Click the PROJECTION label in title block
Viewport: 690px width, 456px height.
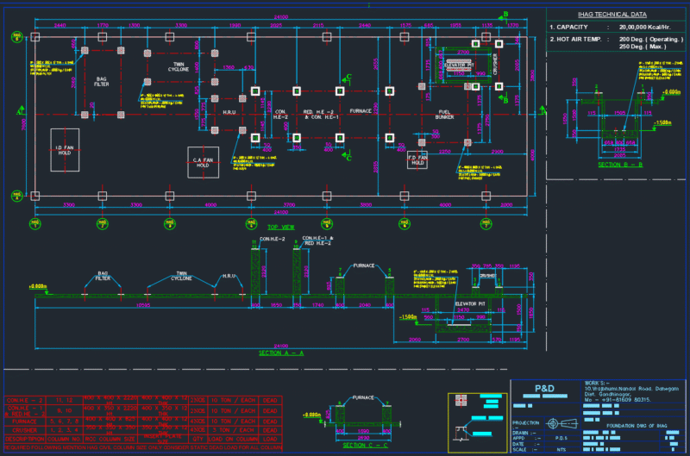point(526,422)
